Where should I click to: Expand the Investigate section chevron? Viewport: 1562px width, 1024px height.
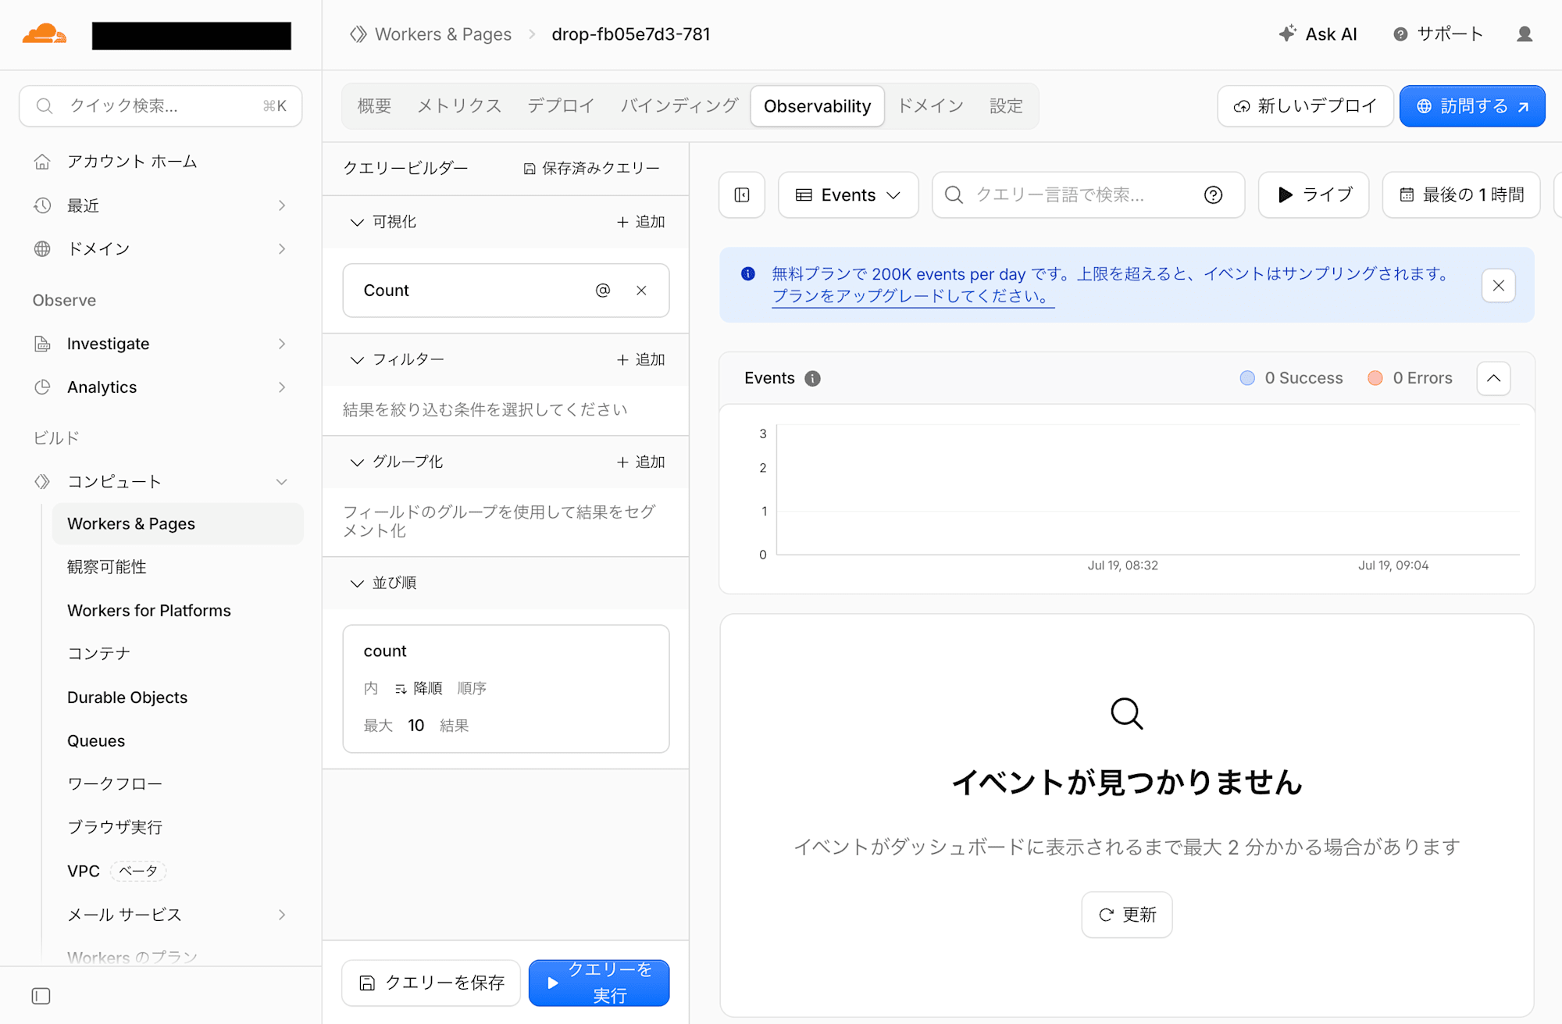[282, 344]
